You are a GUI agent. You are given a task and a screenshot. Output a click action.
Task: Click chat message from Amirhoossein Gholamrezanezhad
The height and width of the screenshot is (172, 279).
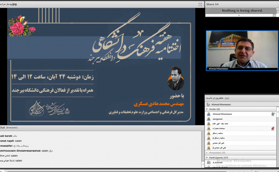pos(26,151)
